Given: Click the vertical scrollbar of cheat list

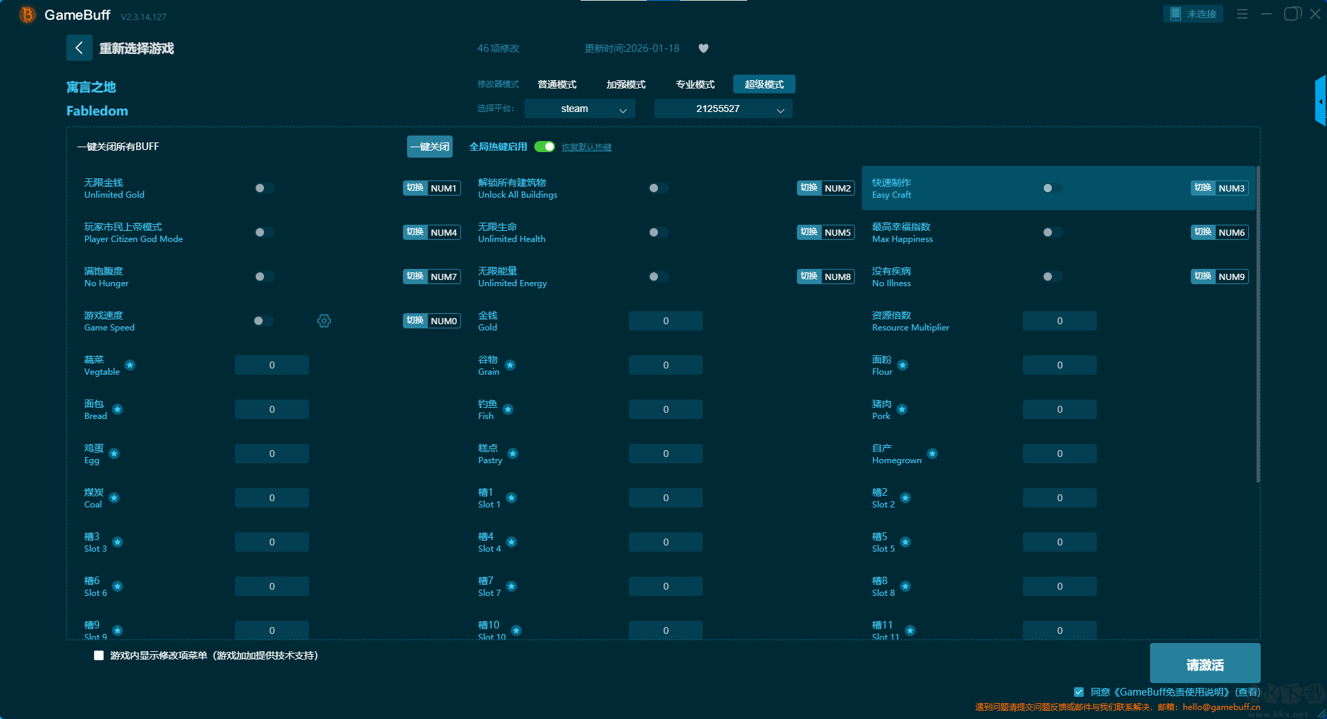Looking at the screenshot, I should click(x=1258, y=325).
